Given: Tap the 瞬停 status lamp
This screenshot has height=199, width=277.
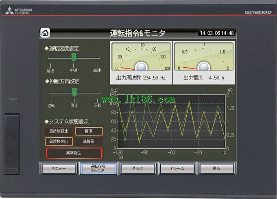Looking at the screenshot, I should 89,131.
